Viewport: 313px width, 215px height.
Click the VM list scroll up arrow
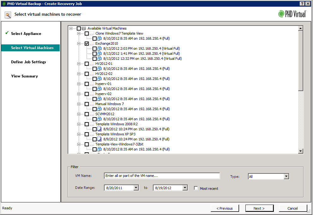tap(301, 28)
